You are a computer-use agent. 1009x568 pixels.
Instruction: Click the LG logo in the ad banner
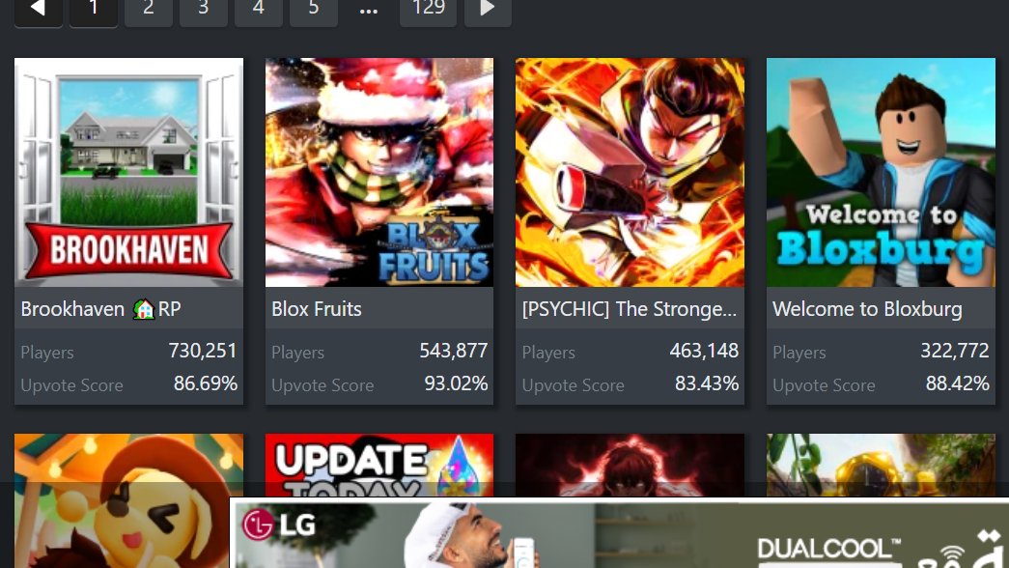click(x=279, y=525)
